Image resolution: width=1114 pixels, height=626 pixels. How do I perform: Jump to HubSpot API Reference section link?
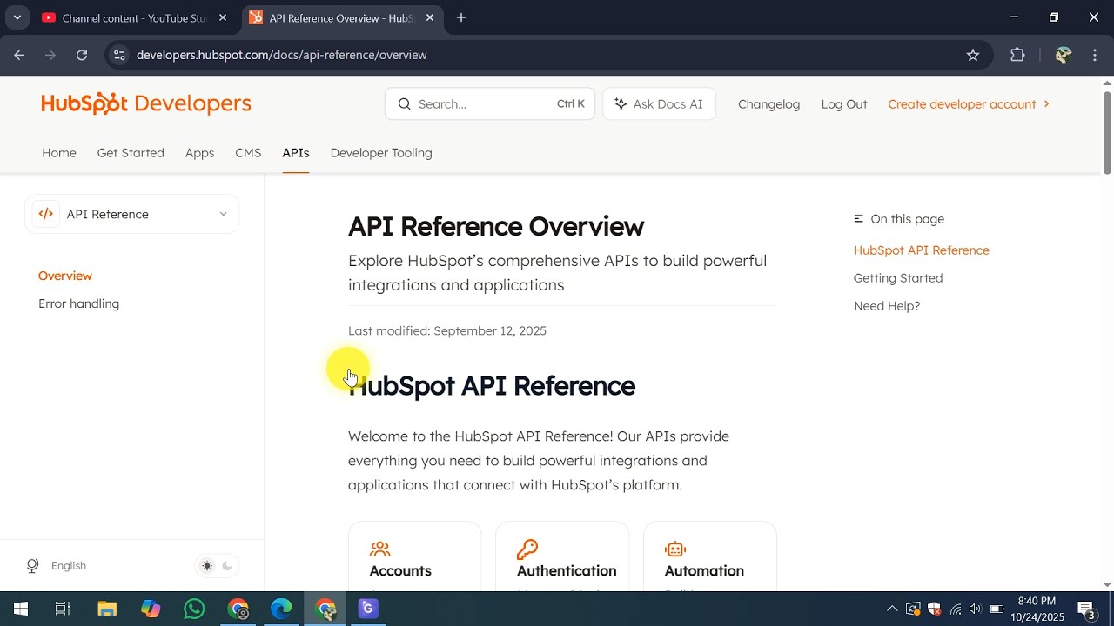[921, 250]
